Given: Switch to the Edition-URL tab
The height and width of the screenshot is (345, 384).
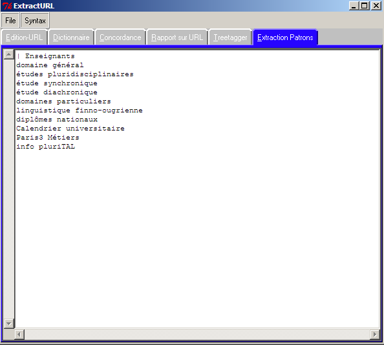Looking at the screenshot, I should pyautogui.click(x=24, y=37).
